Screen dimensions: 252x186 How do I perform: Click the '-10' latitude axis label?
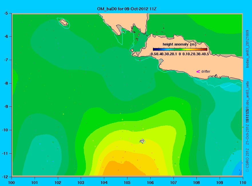coord(5,130)
